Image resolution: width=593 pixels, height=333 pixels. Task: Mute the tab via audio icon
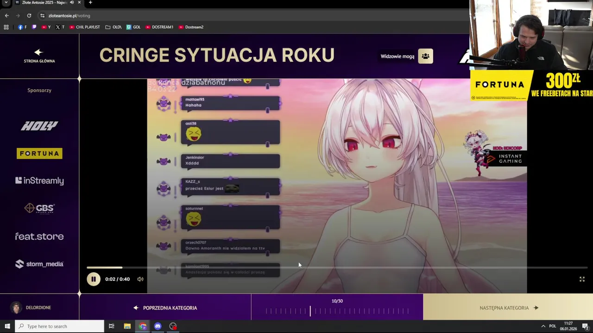pos(72,2)
